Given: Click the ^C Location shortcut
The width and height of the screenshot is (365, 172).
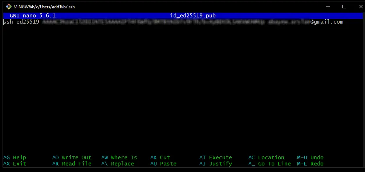Looking at the screenshot, I should [x=266, y=157].
